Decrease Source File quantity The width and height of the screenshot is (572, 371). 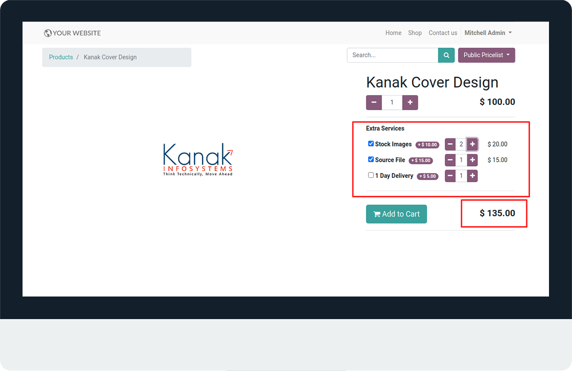click(x=450, y=160)
